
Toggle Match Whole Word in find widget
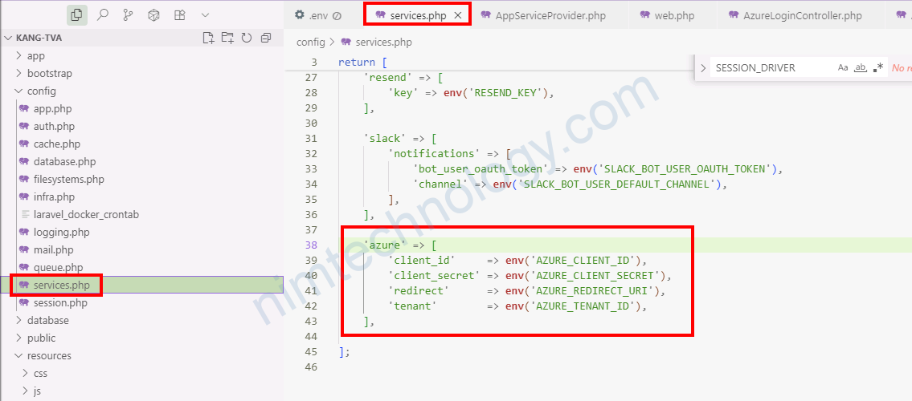(861, 68)
